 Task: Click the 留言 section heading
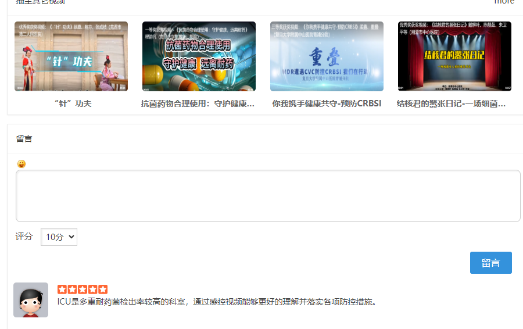24,139
